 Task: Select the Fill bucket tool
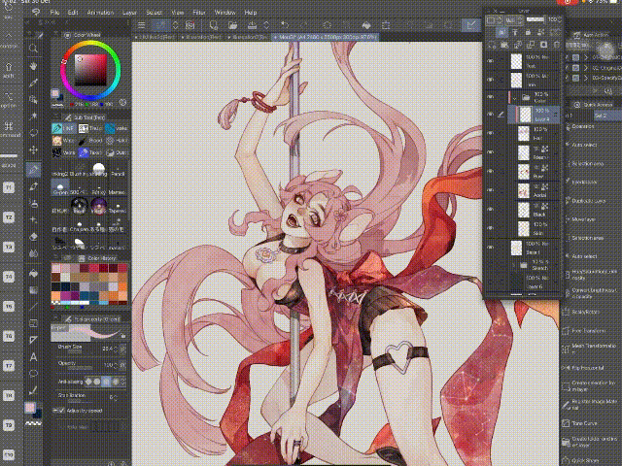pyautogui.click(x=33, y=274)
